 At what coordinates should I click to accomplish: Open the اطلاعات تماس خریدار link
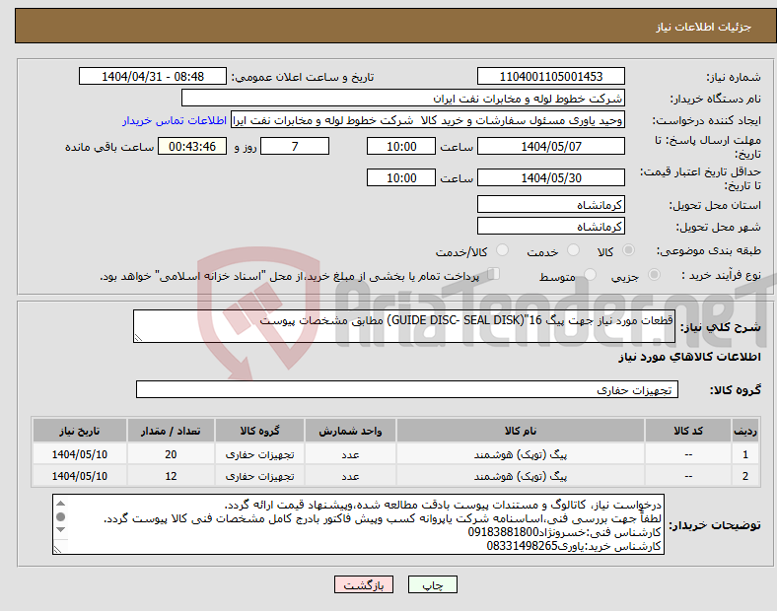(175, 120)
